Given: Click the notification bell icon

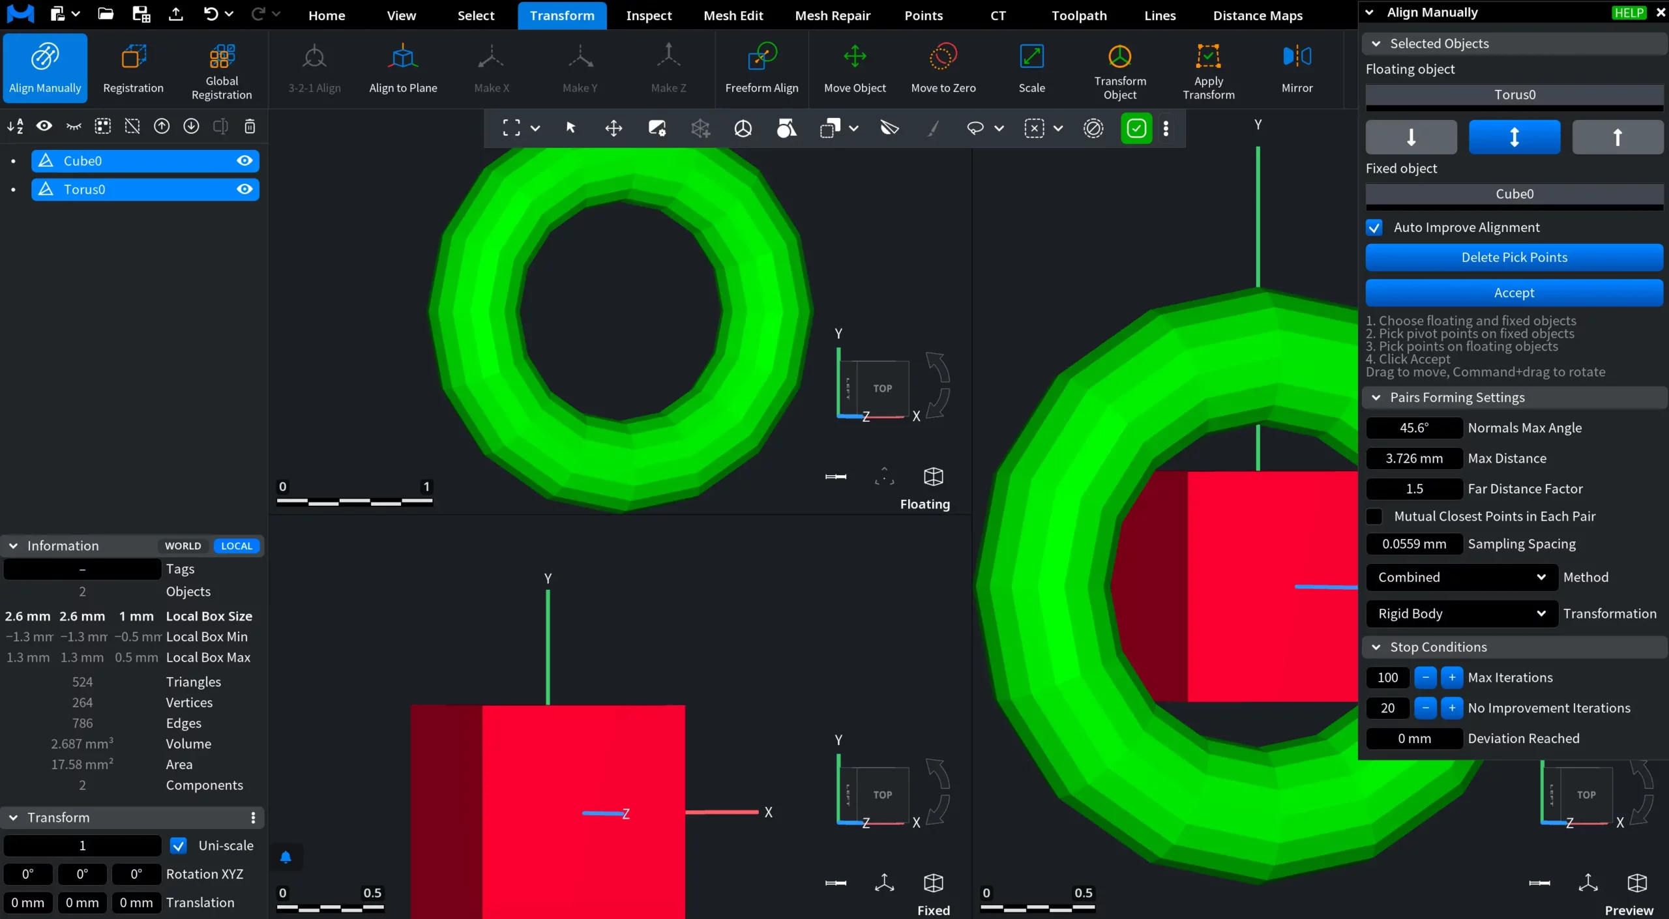Looking at the screenshot, I should (x=286, y=857).
